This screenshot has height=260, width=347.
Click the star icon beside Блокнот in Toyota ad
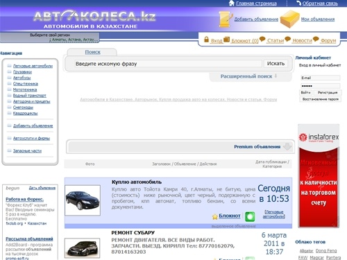[x=215, y=216]
